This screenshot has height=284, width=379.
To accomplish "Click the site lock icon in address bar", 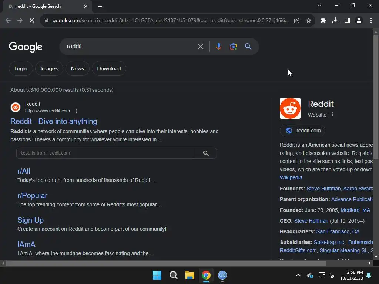I will (47, 21).
